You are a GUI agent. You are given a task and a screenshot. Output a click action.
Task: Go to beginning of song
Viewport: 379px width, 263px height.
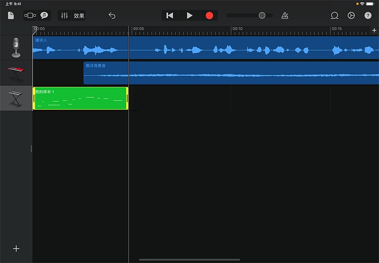coord(170,16)
